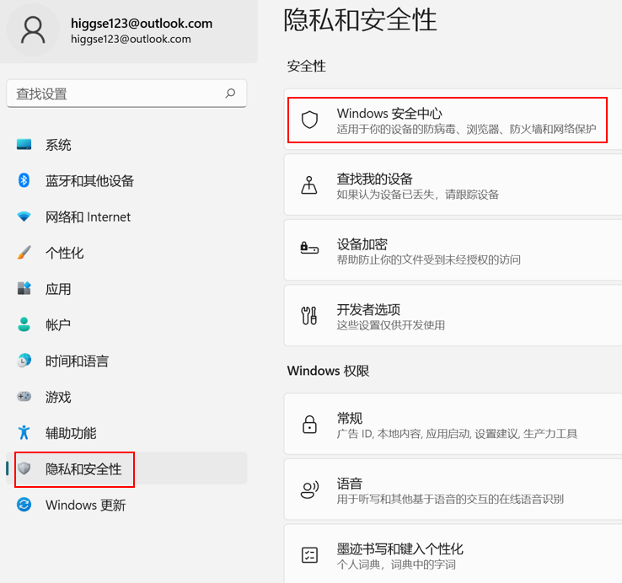Open Windows 安全中心 entry

pos(447,120)
